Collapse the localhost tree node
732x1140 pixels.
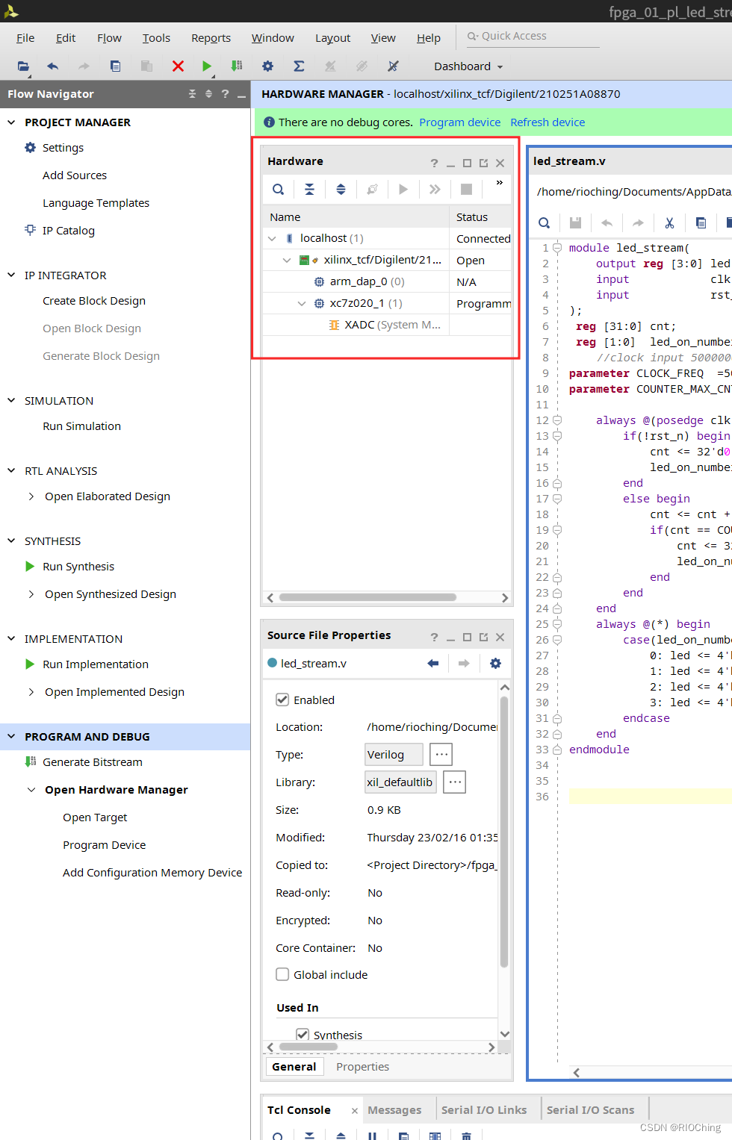(x=272, y=238)
